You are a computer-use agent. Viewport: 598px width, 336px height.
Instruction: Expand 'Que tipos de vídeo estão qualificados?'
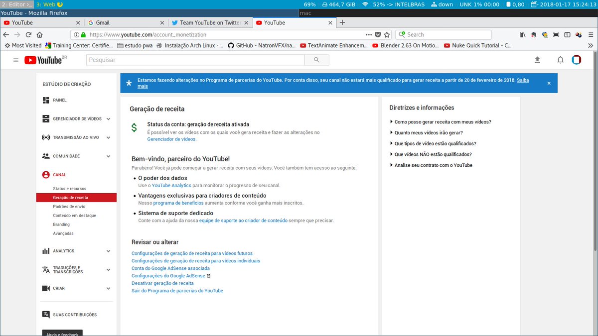(436, 143)
